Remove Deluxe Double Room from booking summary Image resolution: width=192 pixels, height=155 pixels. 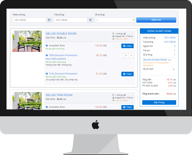tap(173, 69)
